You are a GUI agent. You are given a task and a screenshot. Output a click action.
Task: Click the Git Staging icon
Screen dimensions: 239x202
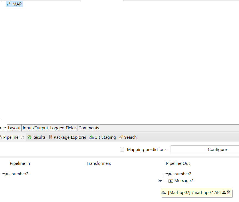point(91,137)
